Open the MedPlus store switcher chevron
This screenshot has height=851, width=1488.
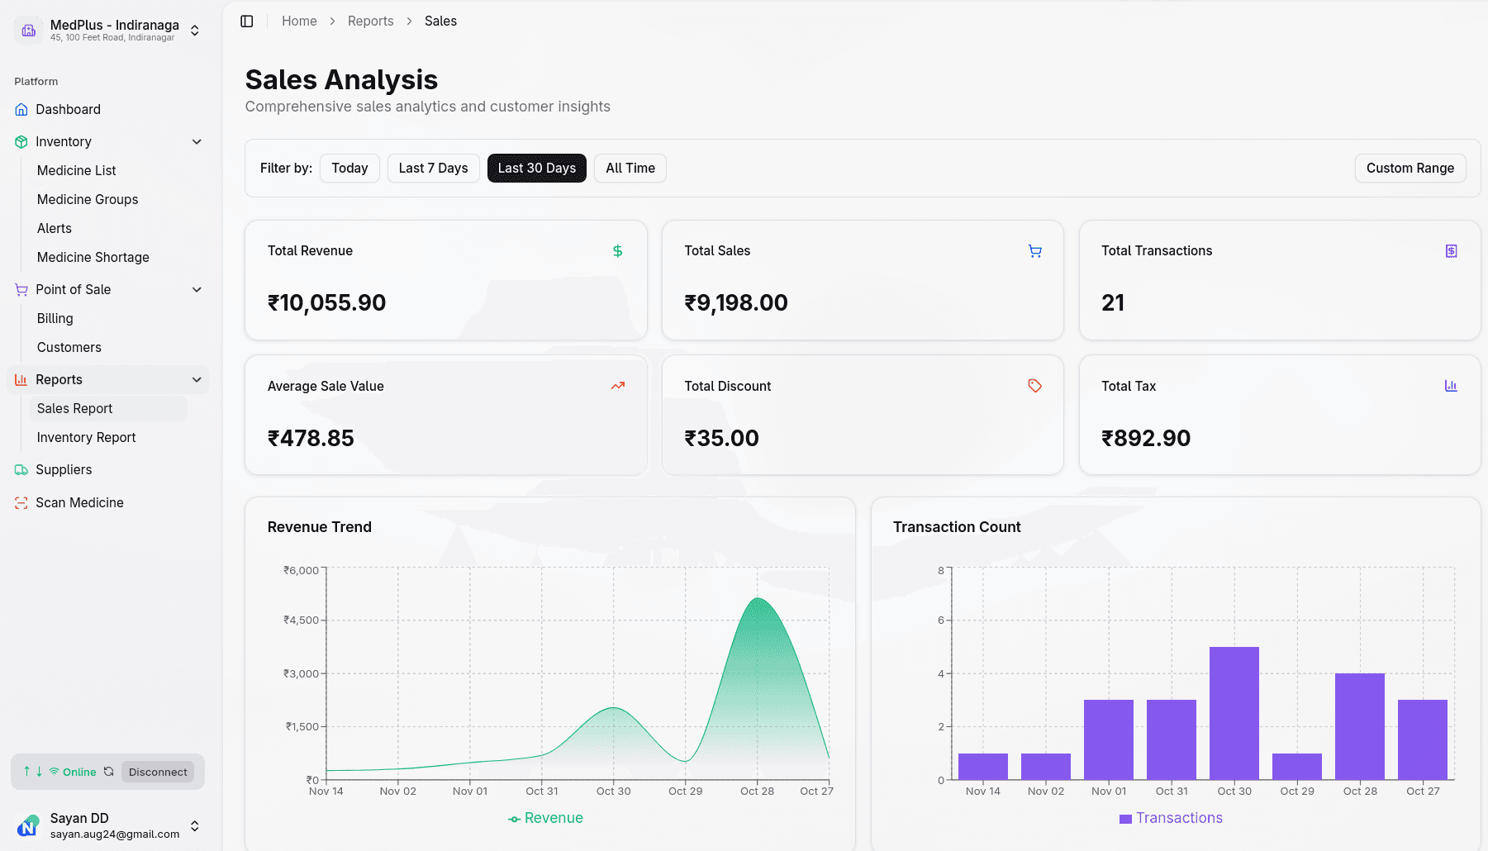pos(195,31)
